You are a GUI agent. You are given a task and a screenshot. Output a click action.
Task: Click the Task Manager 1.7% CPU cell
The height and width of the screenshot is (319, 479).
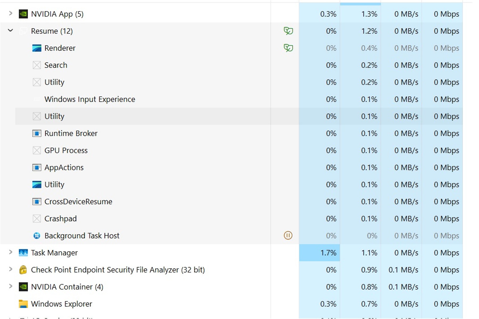click(319, 253)
